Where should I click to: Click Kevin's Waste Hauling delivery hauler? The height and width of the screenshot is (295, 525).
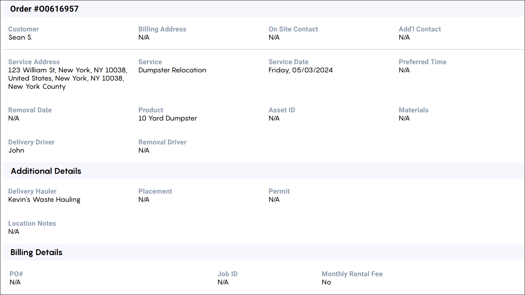tap(44, 200)
